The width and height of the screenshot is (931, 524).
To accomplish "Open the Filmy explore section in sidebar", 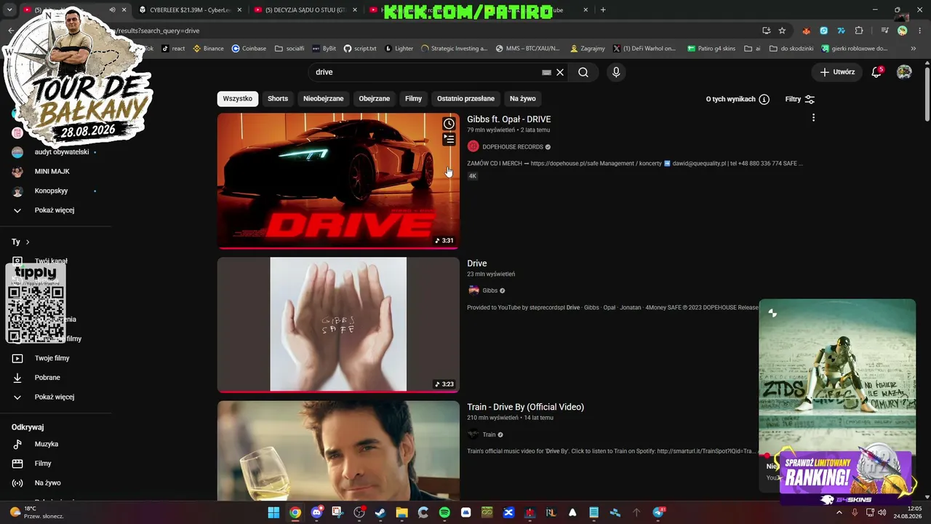I will click(43, 464).
